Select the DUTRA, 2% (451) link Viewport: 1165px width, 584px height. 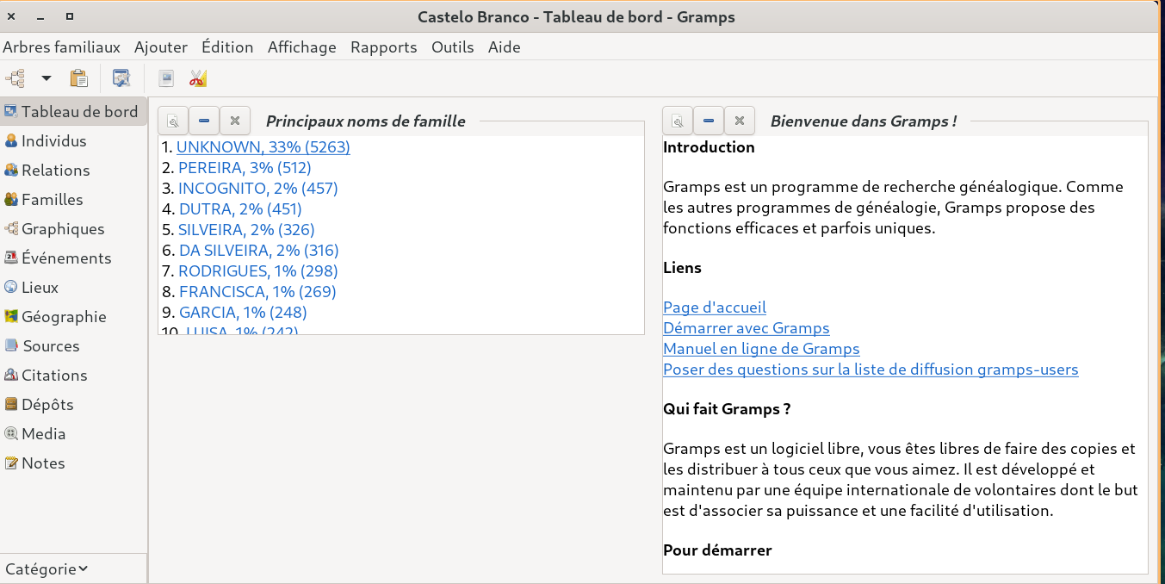pyautogui.click(x=240, y=209)
